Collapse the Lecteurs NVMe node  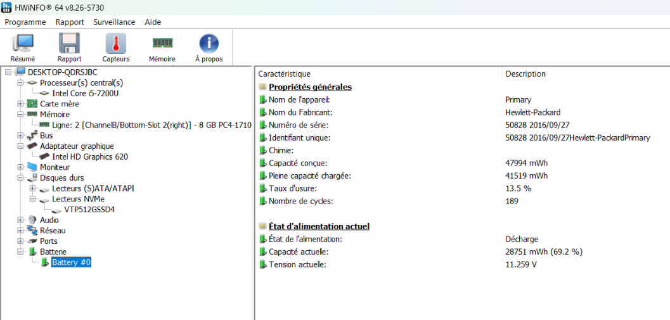coord(32,199)
